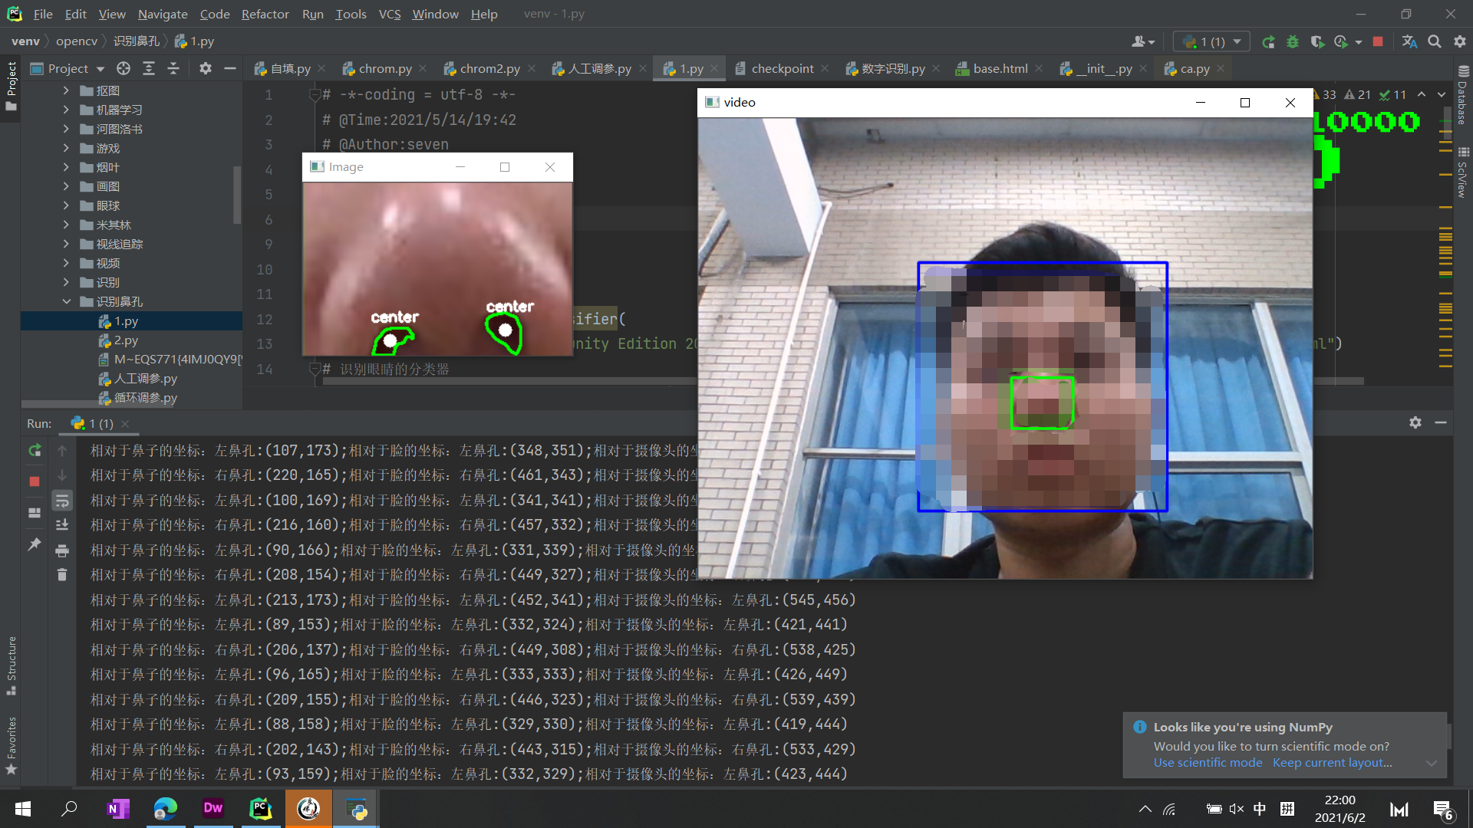Open Search Everywhere magnifier icon
The width and height of the screenshot is (1473, 828).
(1434, 42)
